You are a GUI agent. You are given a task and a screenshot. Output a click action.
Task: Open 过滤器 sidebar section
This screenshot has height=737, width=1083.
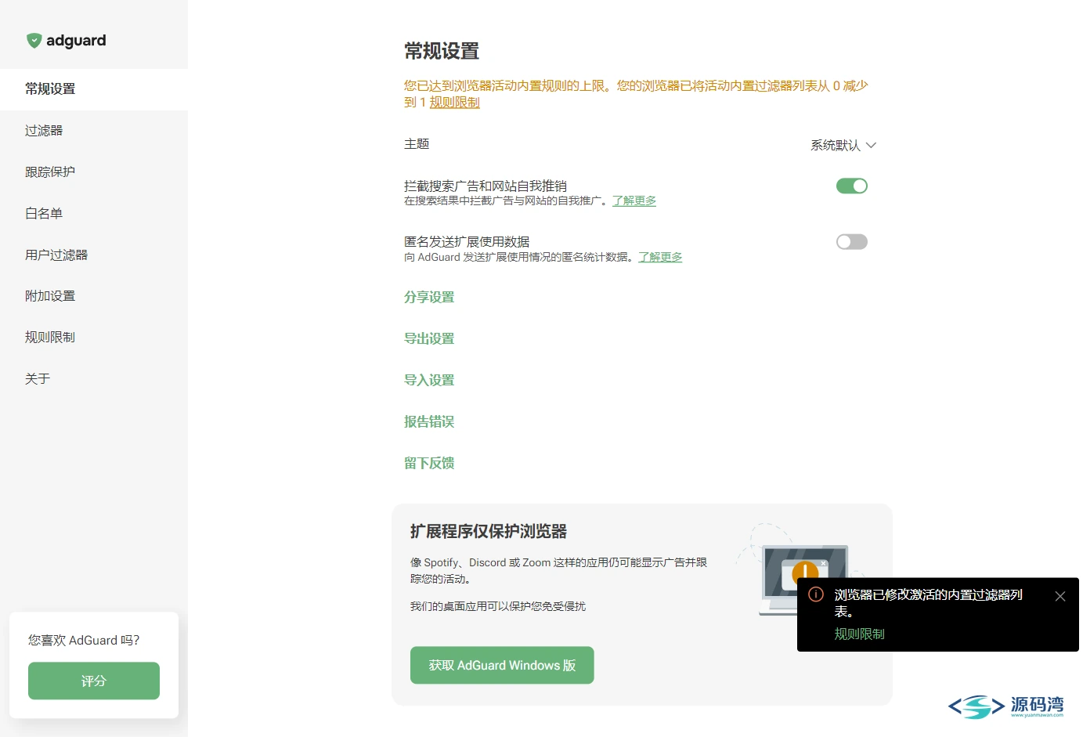(x=94, y=131)
